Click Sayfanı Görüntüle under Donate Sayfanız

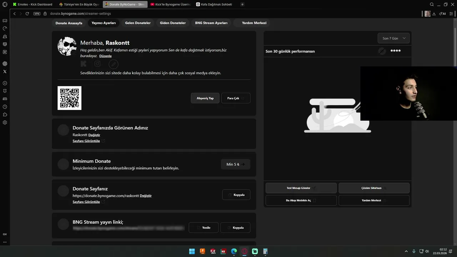pyautogui.click(x=86, y=202)
